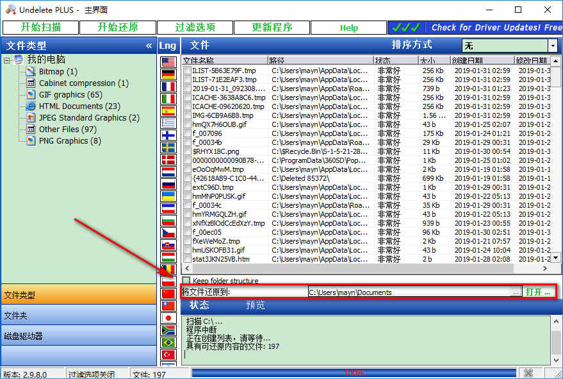Select the stat3JKN25VB.htm checkbox
This screenshot has height=379, width=563.
pos(187,259)
